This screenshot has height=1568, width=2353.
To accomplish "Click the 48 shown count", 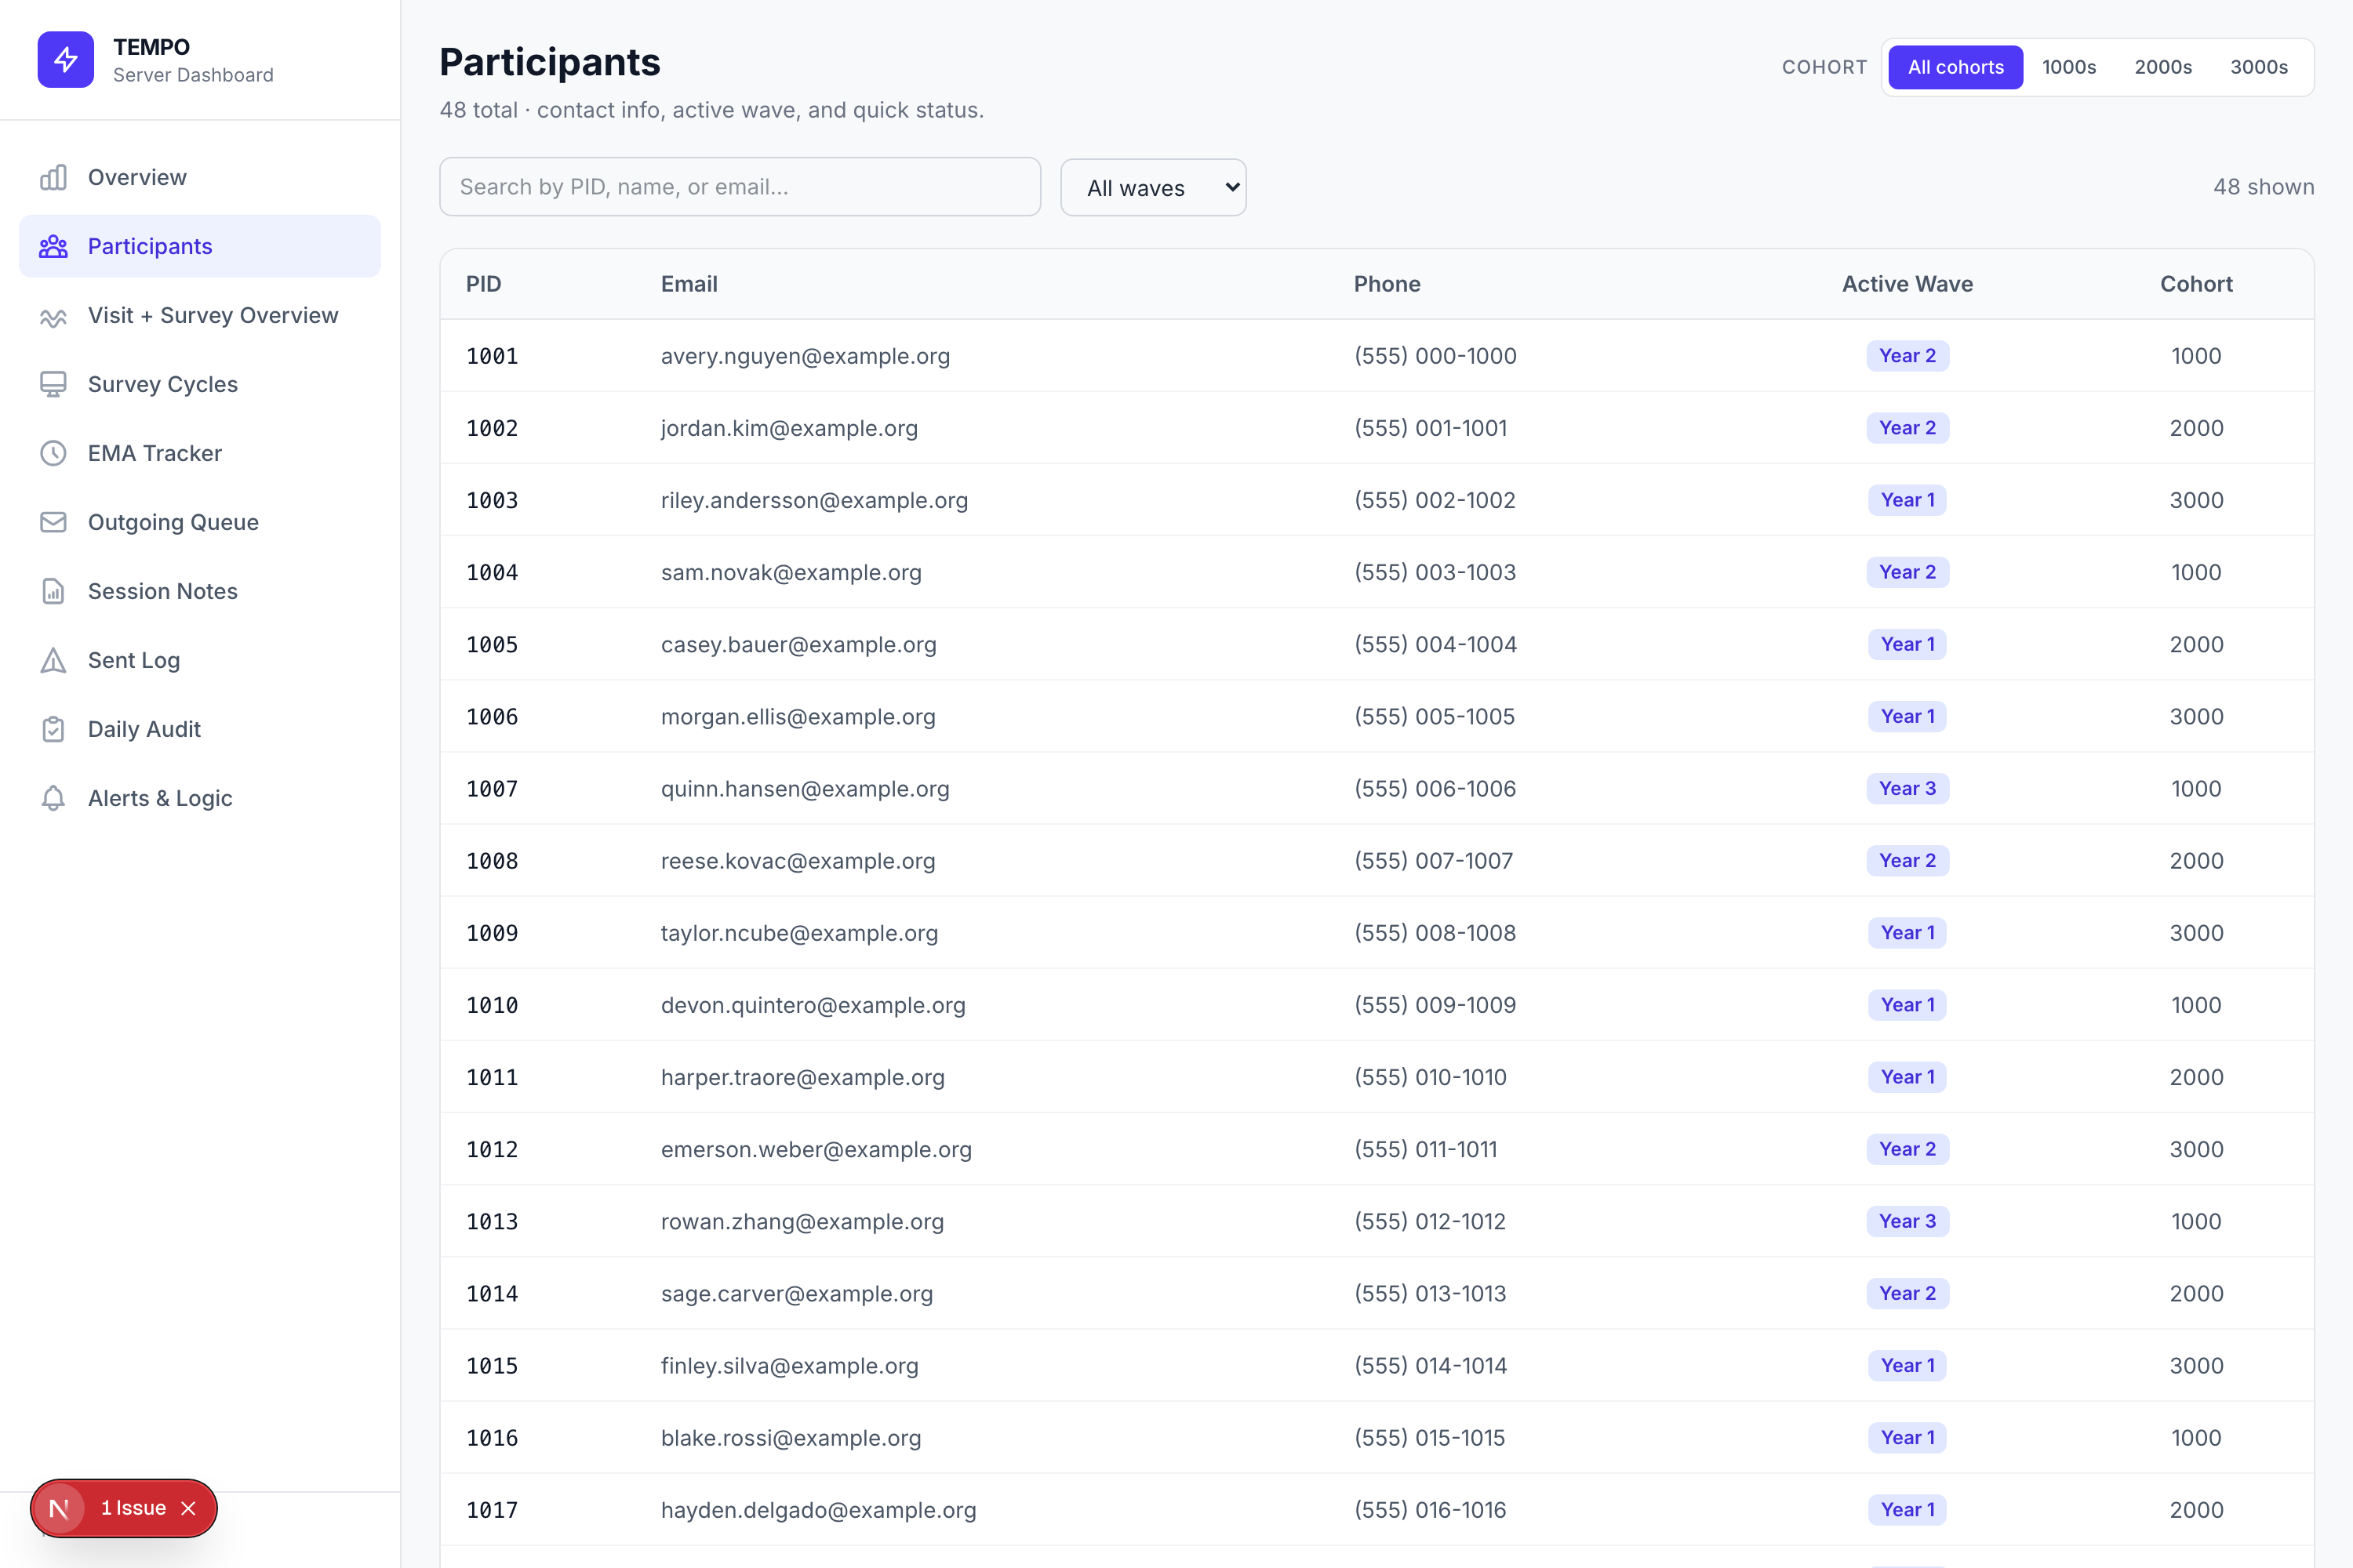I will pos(2263,187).
